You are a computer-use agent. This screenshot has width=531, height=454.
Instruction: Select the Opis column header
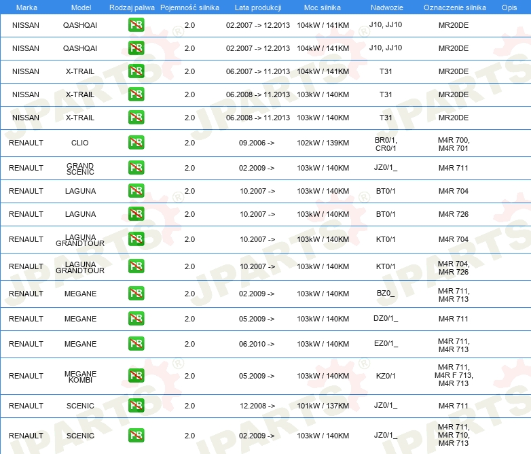click(x=509, y=7)
